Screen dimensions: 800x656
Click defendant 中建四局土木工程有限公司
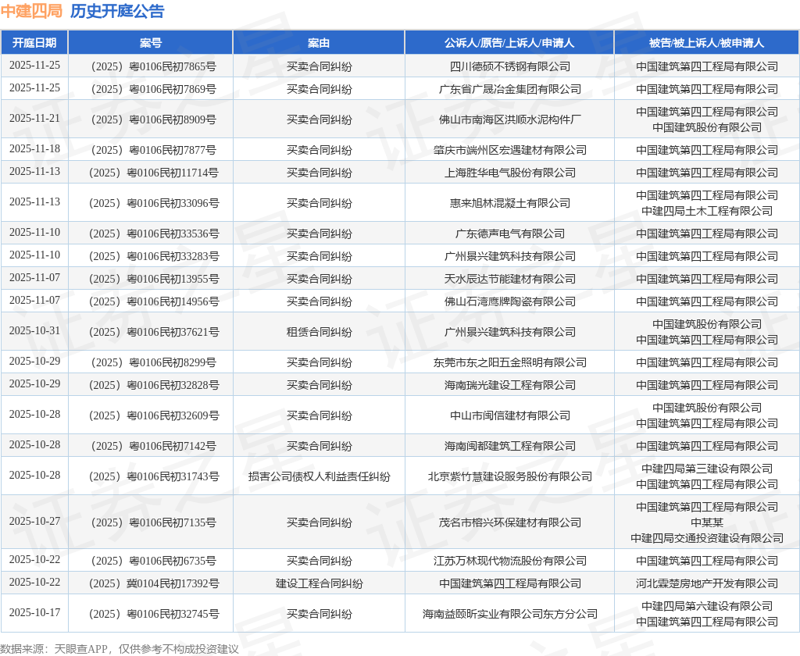pyautogui.click(x=706, y=211)
